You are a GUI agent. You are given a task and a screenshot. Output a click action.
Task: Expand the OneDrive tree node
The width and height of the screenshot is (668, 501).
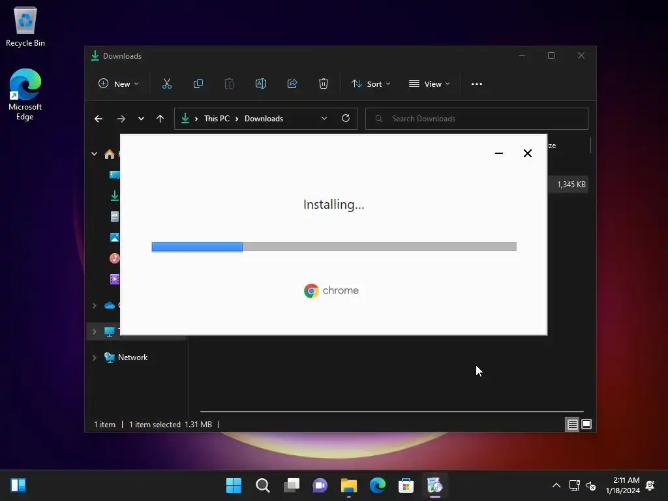pyautogui.click(x=94, y=305)
